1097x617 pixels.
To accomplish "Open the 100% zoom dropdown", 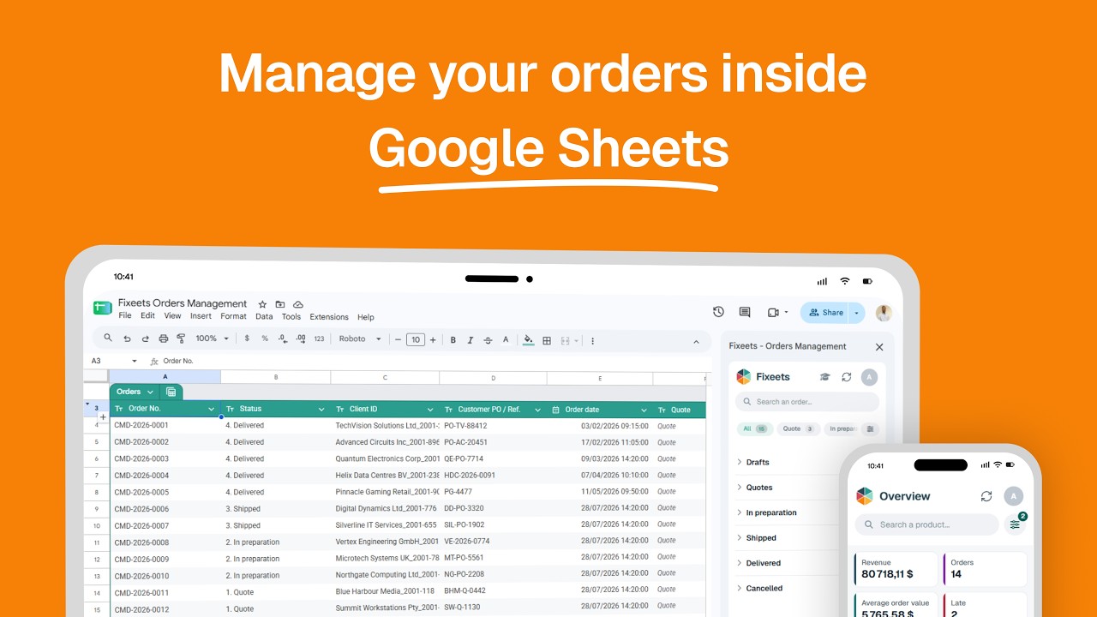I will [213, 339].
